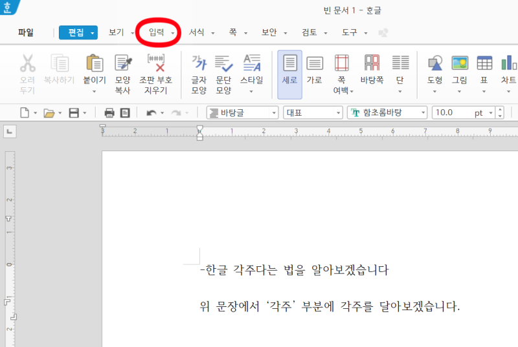The height and width of the screenshot is (347, 518).
Task: Click the horizontal ruler indent marker
Action: 199,133
